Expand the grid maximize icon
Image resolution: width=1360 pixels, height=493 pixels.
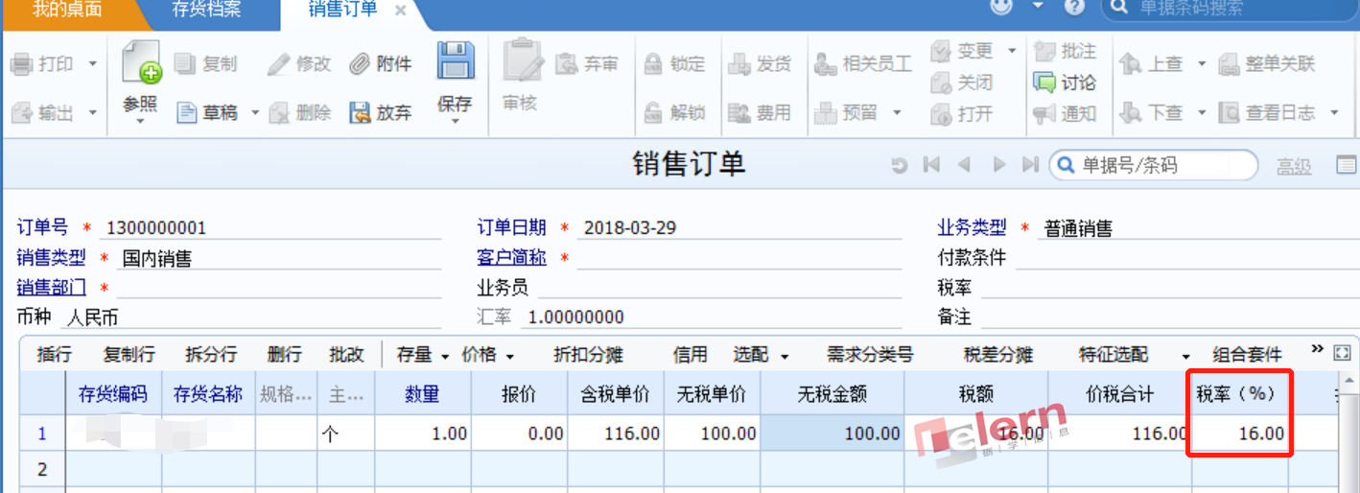(x=1342, y=353)
